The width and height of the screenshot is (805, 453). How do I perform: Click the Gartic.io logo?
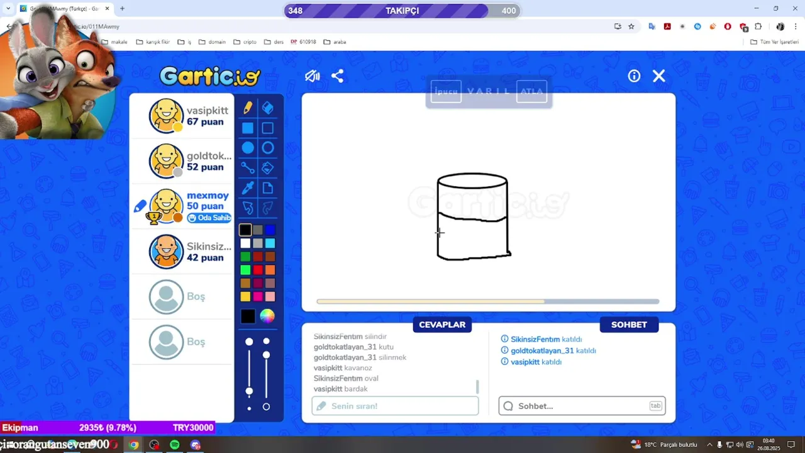209,77
